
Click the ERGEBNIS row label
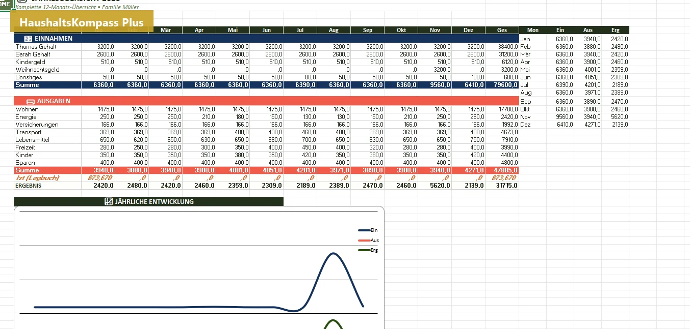tap(29, 186)
